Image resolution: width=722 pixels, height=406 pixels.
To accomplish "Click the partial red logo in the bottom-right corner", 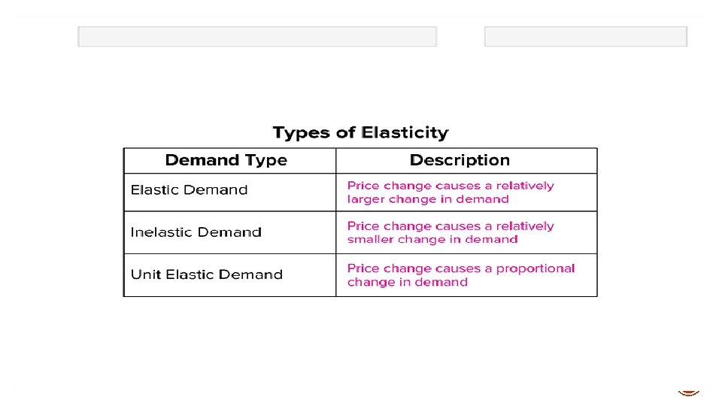I will click(689, 392).
